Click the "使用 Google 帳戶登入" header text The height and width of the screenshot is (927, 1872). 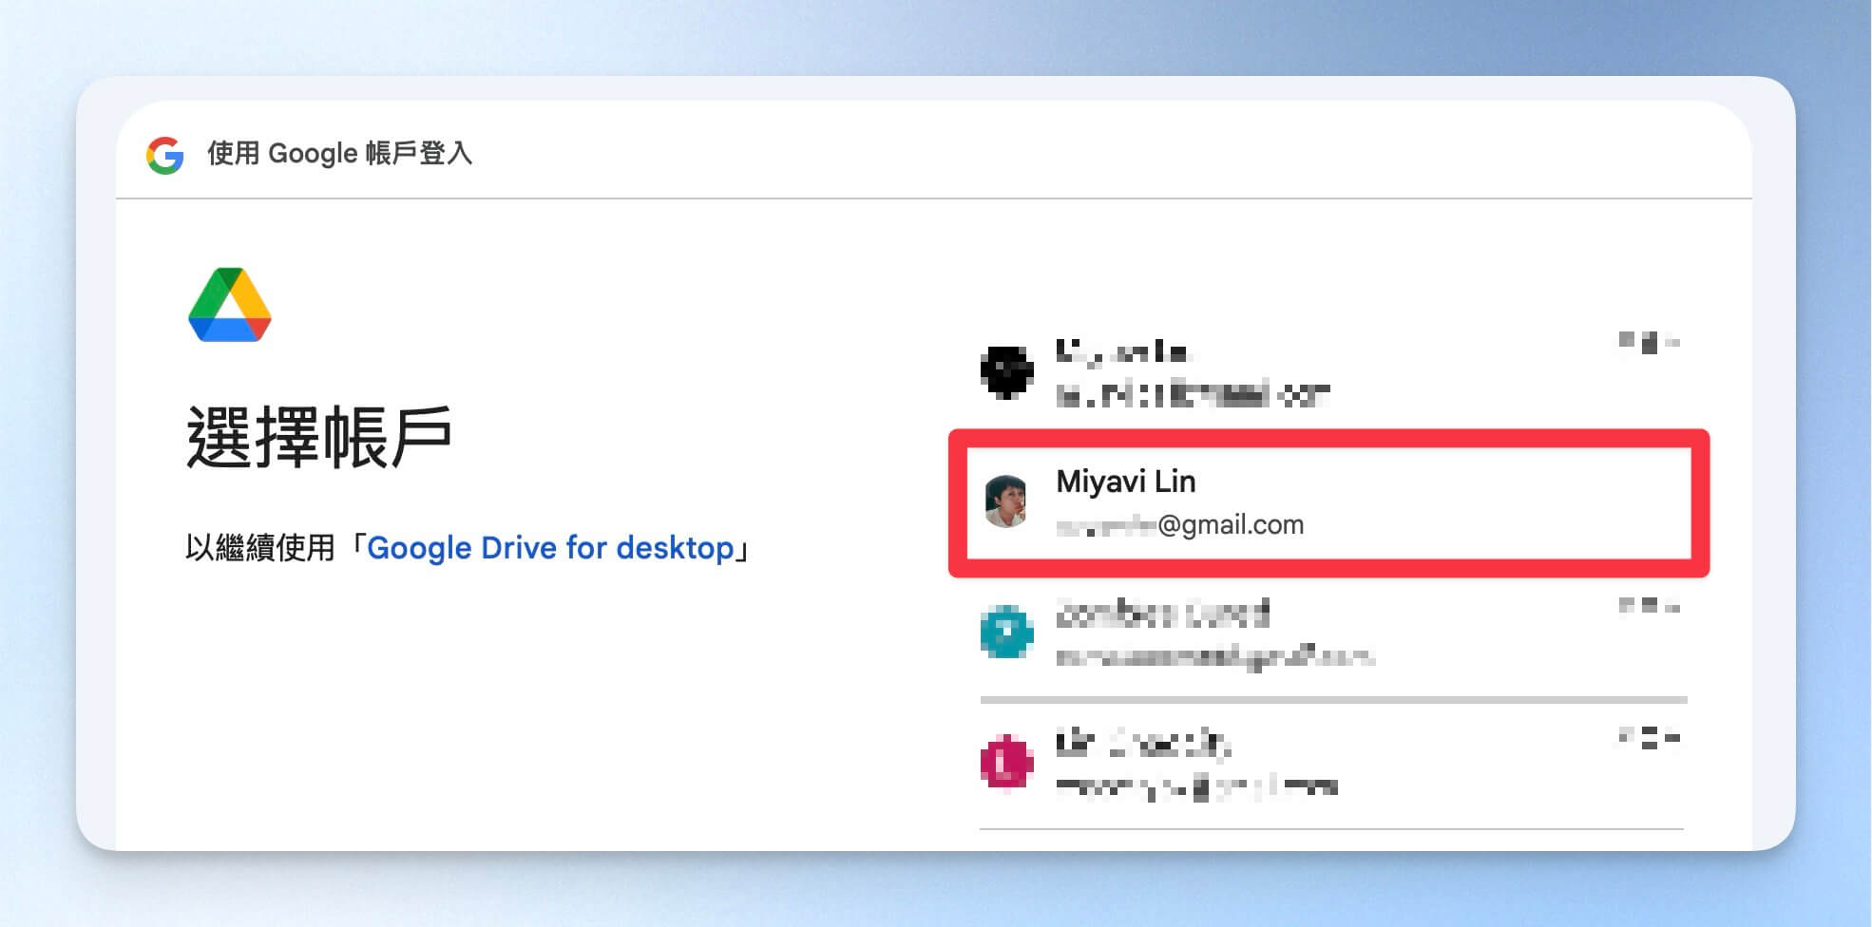(339, 154)
